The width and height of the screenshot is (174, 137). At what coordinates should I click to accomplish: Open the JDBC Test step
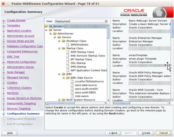tap(13, 57)
